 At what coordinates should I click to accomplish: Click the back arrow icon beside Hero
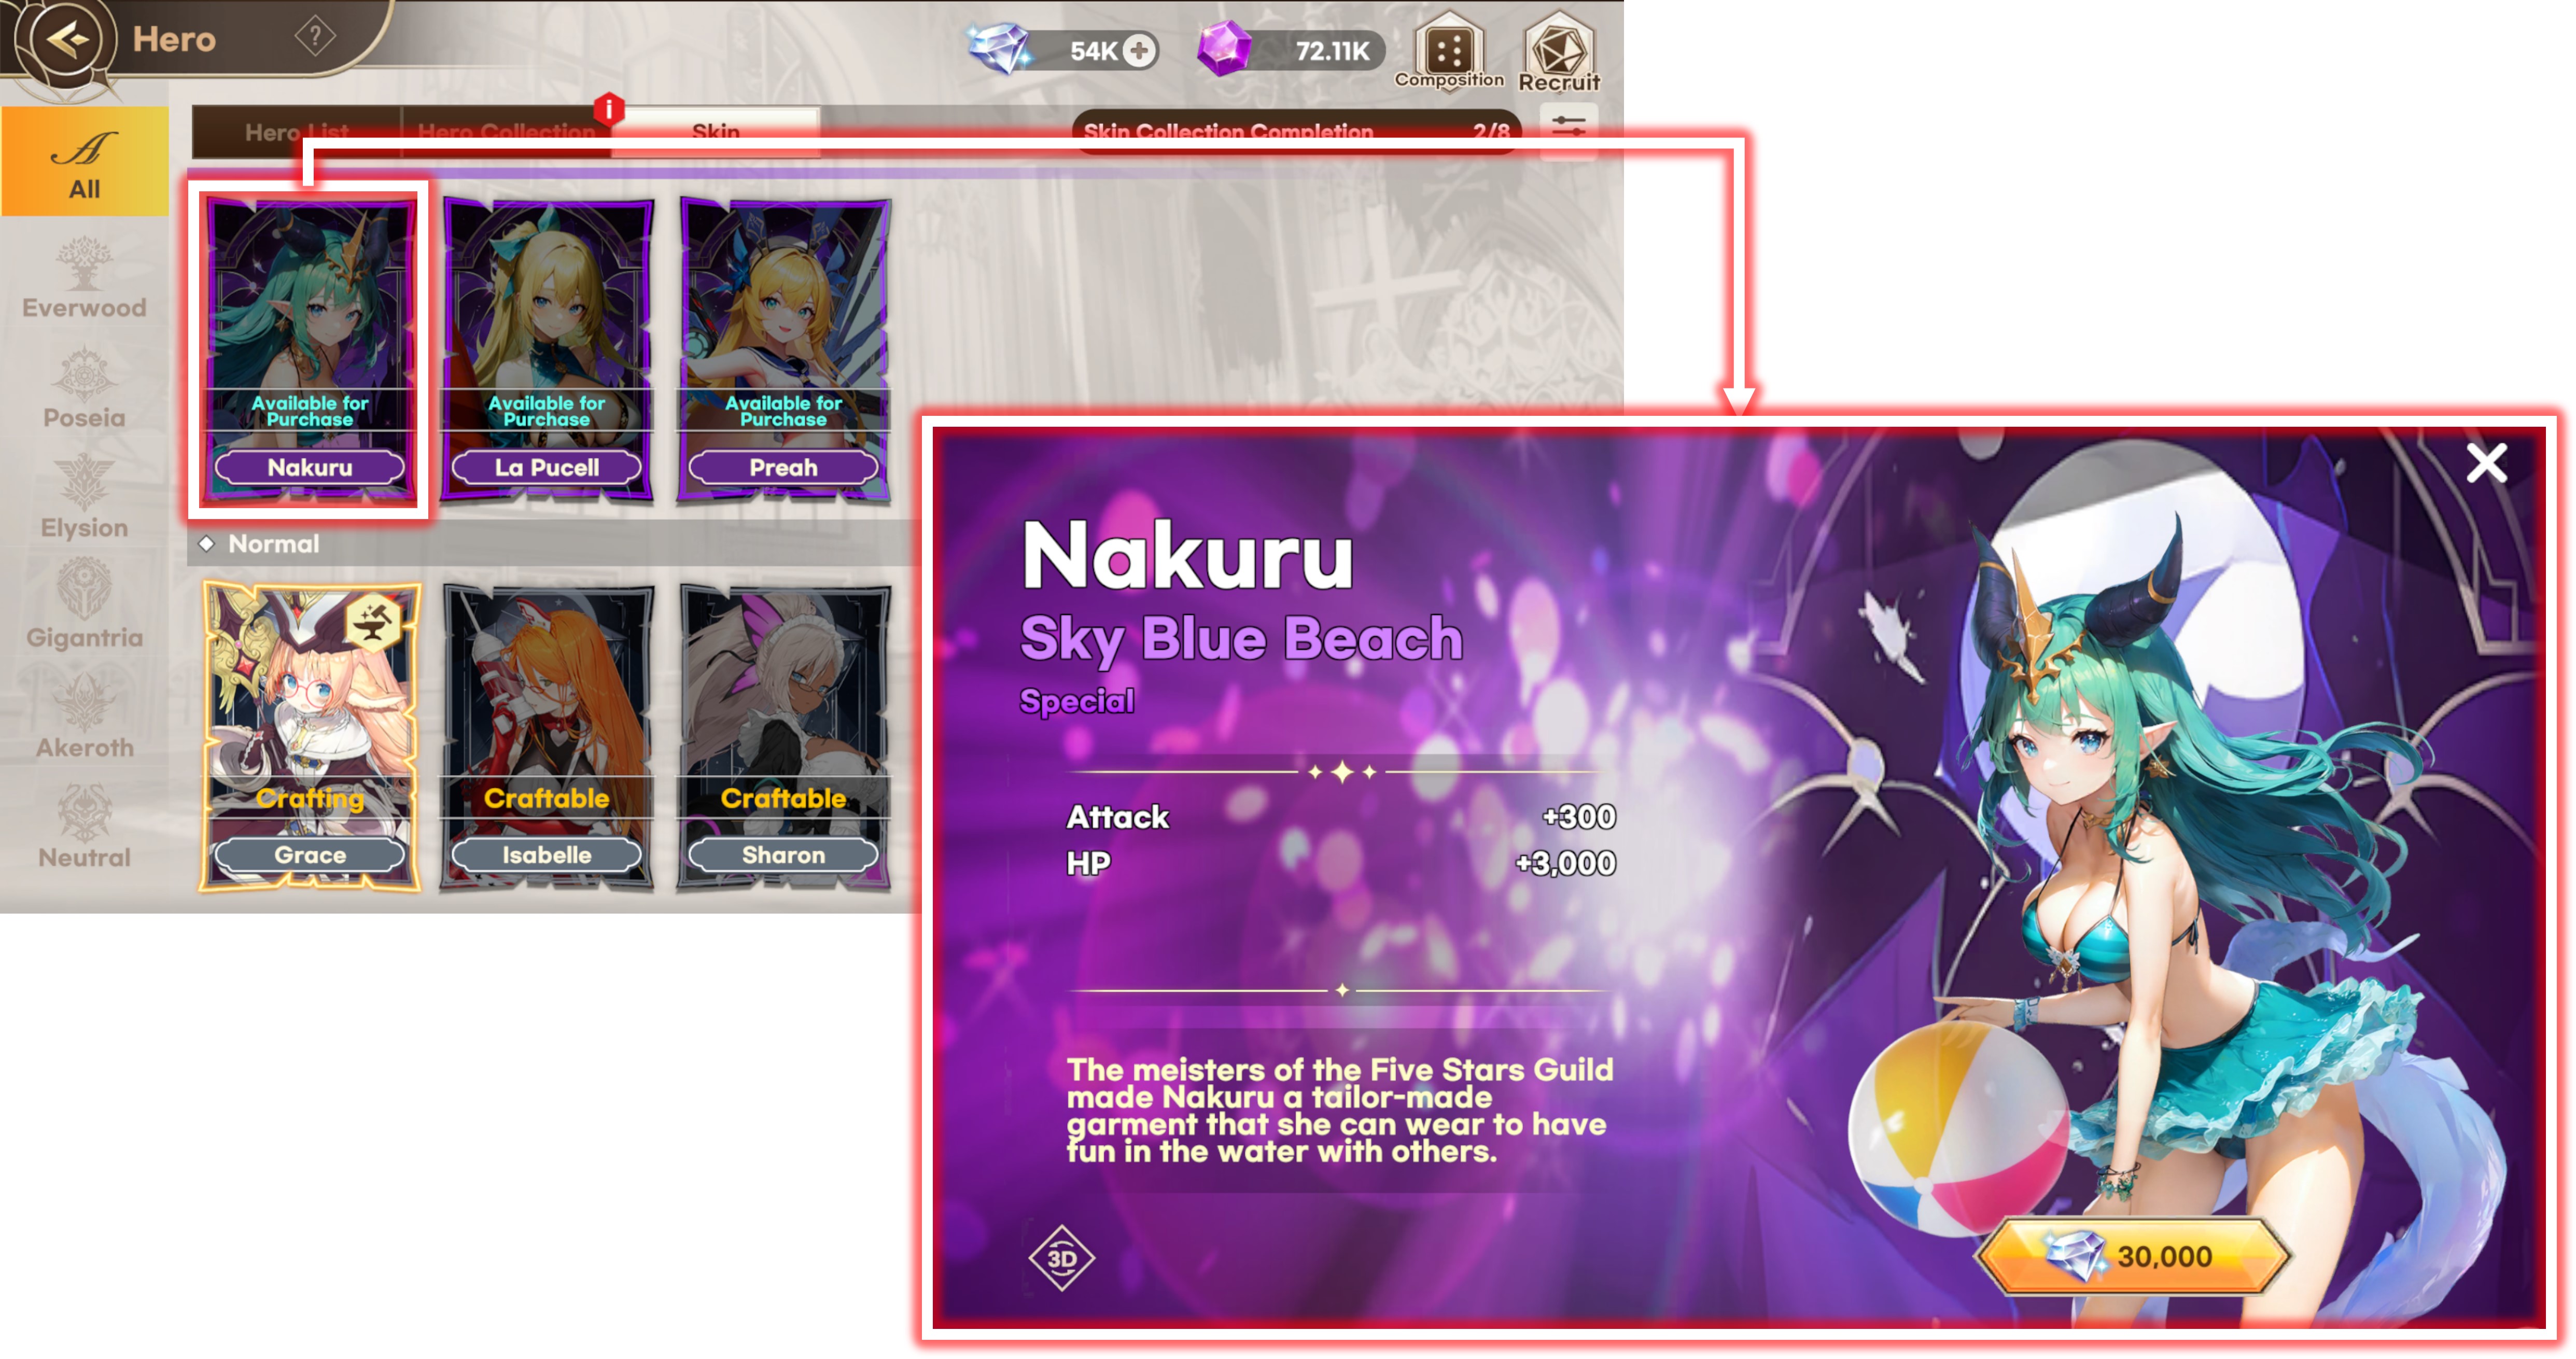68,40
